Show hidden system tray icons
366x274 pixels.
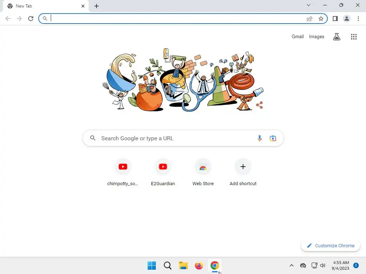click(x=292, y=265)
